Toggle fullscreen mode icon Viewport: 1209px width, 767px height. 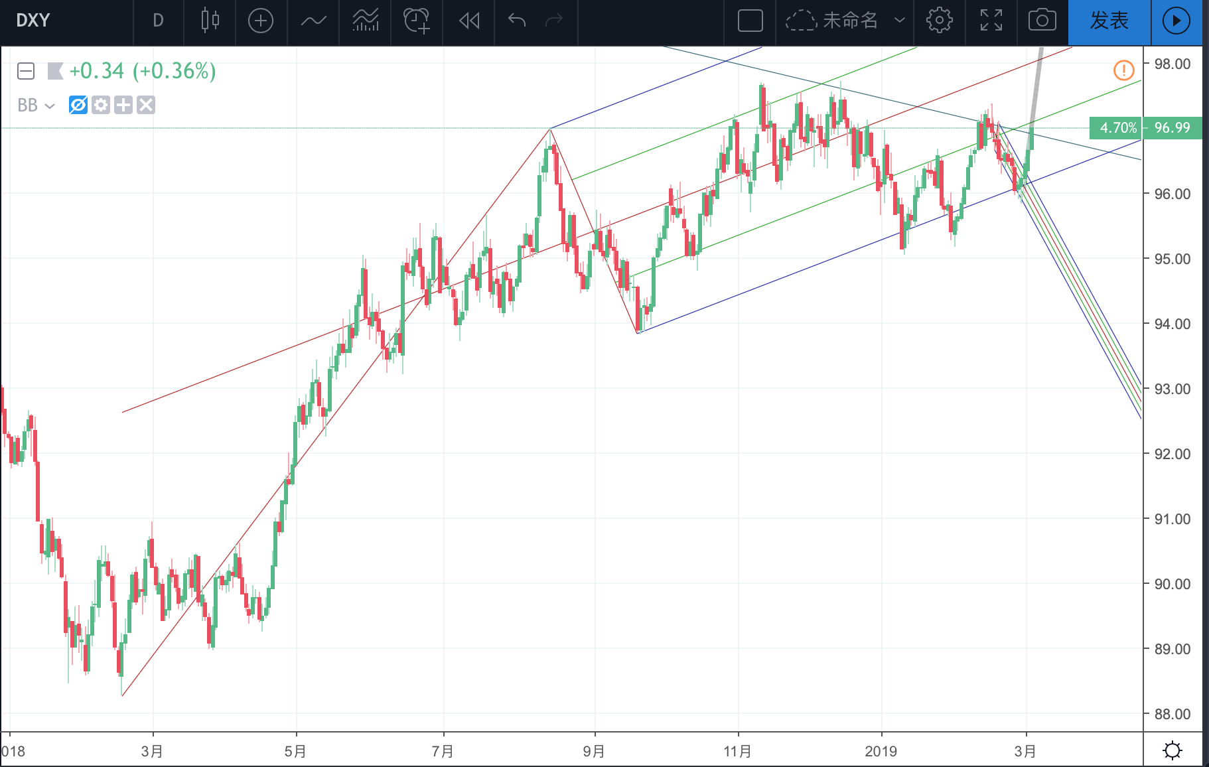991,21
